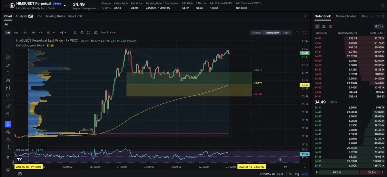Open the Info tab
387x177 pixels.
click(39, 16)
